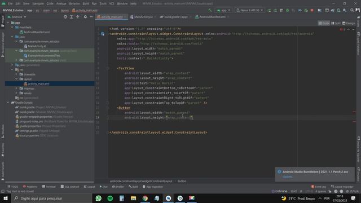This screenshot has width=361, height=203.
Task: Switch to the Code view mode
Action: click(324, 23)
